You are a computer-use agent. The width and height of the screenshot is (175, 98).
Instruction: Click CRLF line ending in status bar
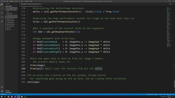[165, 94]
